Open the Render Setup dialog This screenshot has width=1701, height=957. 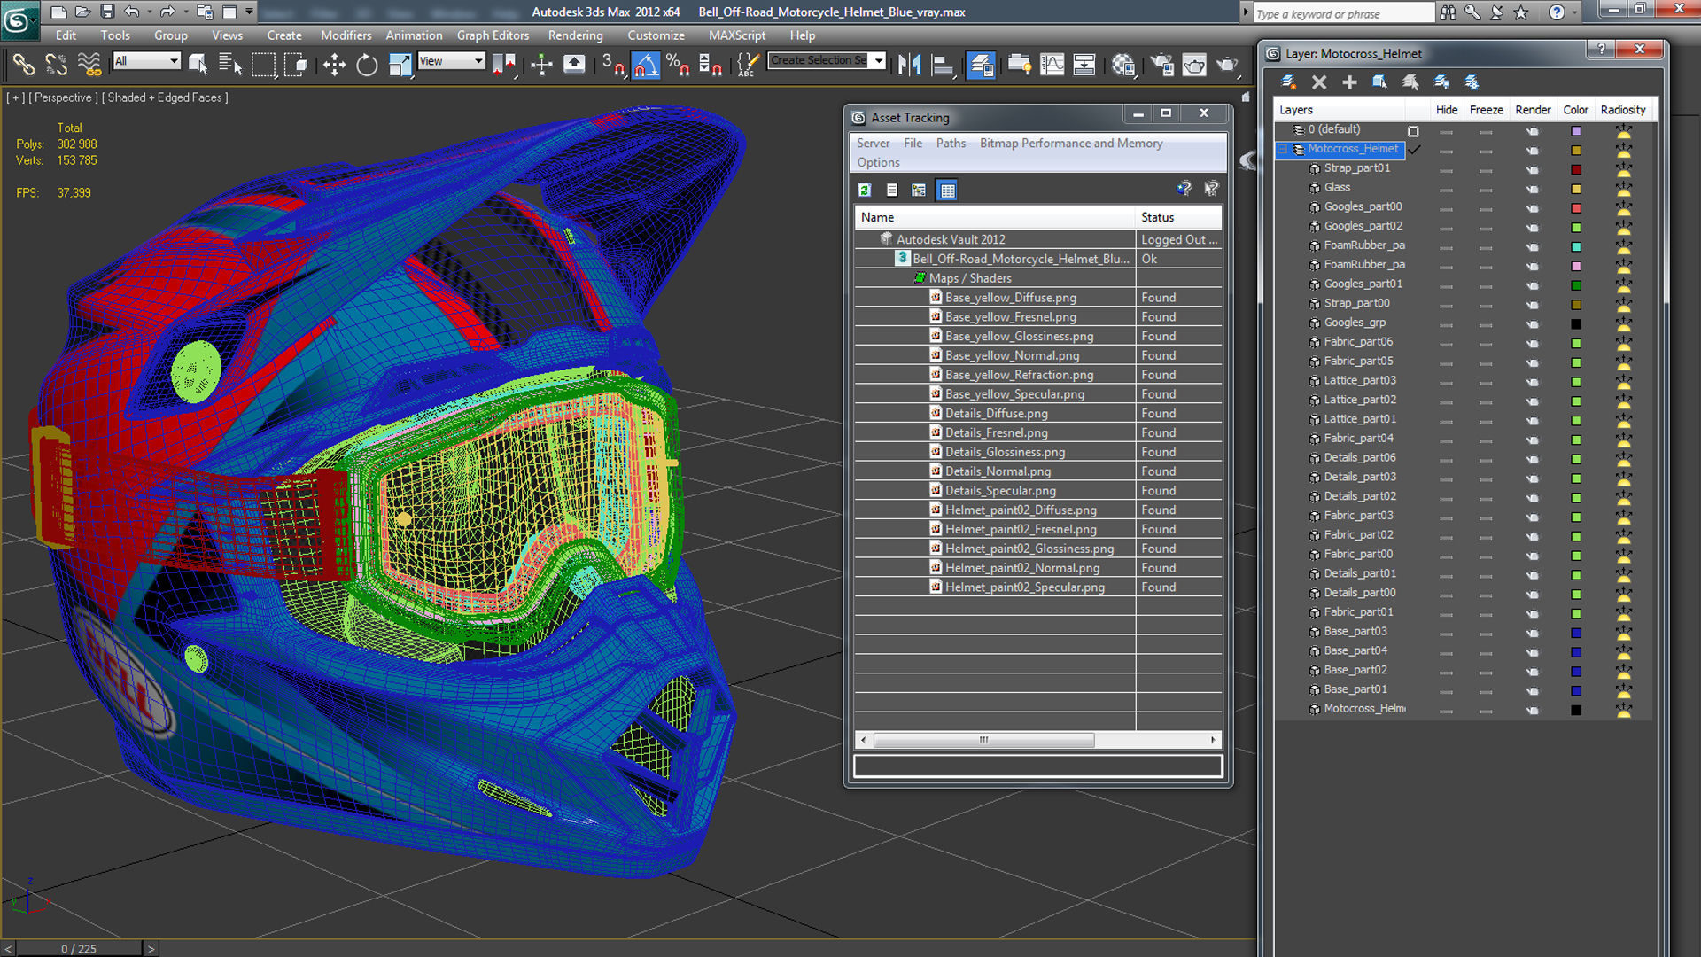point(1162,65)
